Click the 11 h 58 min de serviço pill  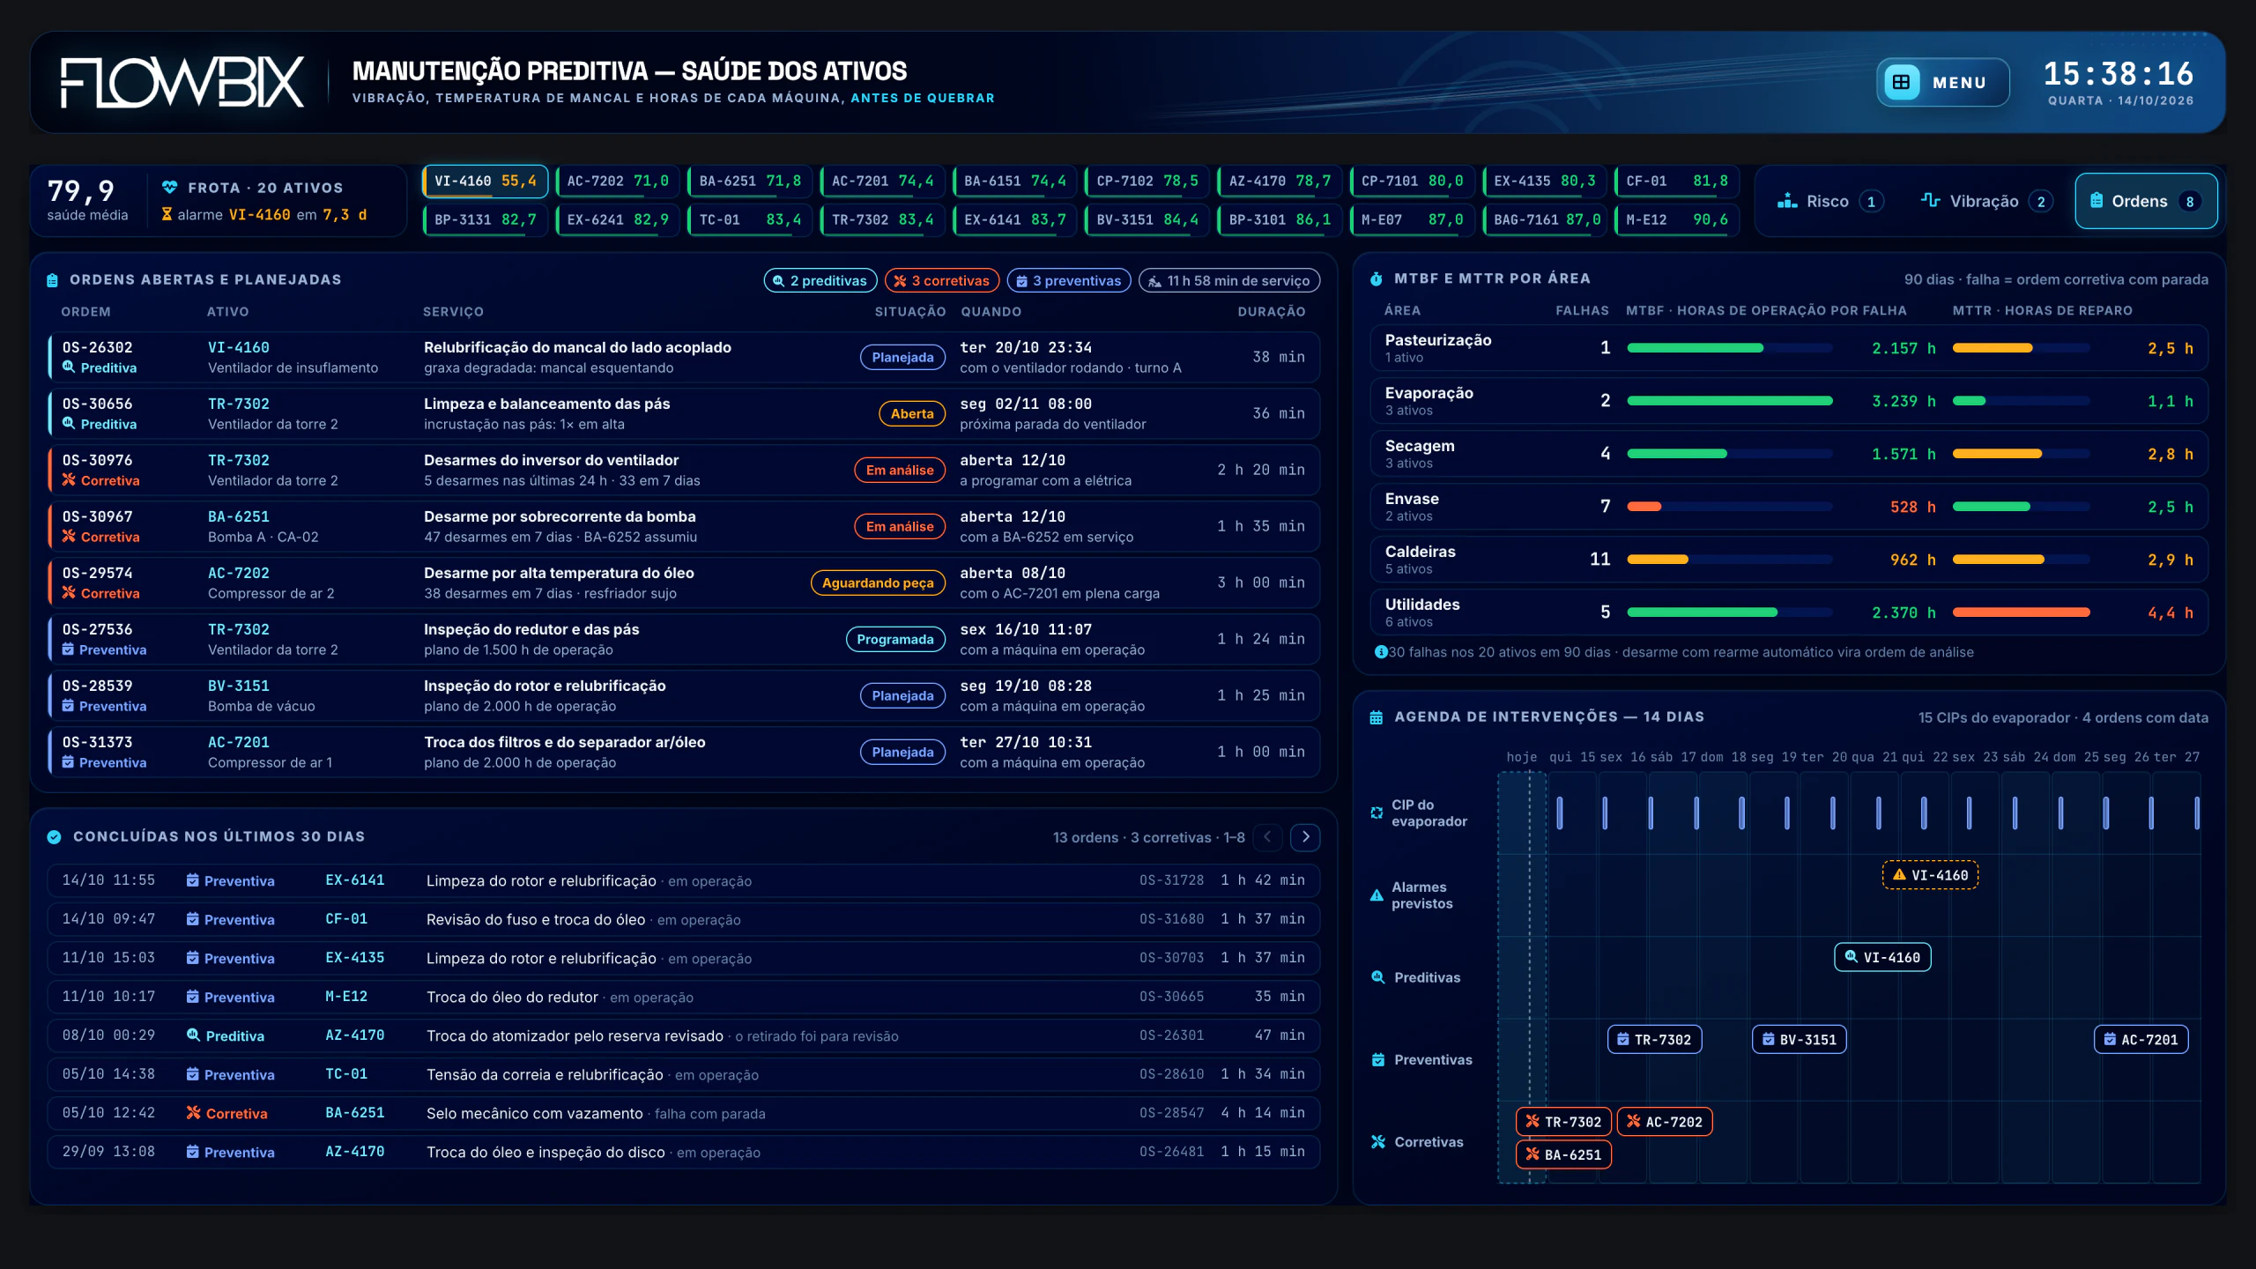(1229, 281)
